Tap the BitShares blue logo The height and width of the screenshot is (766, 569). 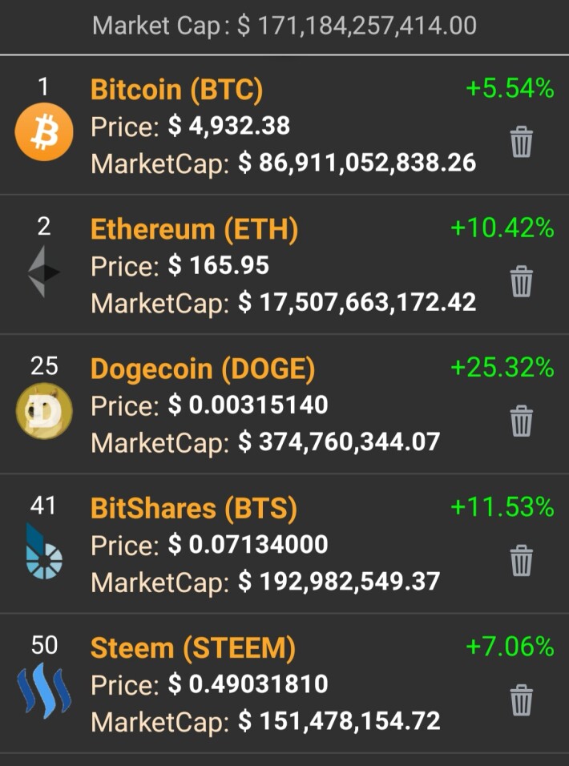coord(44,551)
